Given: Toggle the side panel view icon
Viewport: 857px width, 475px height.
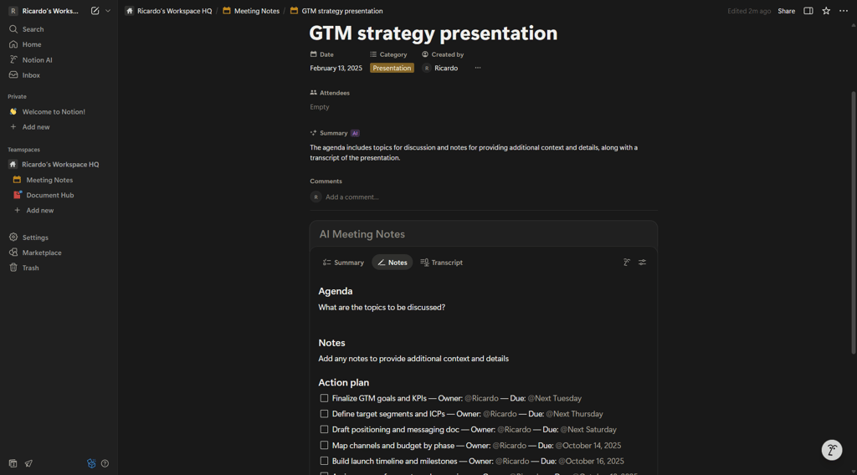Looking at the screenshot, I should pyautogui.click(x=808, y=11).
